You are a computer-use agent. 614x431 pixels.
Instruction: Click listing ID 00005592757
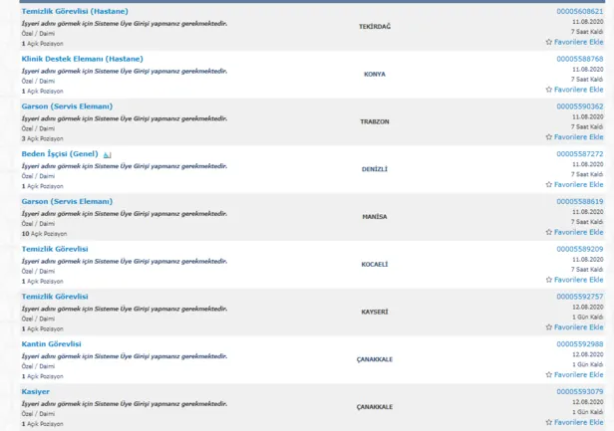(x=579, y=297)
